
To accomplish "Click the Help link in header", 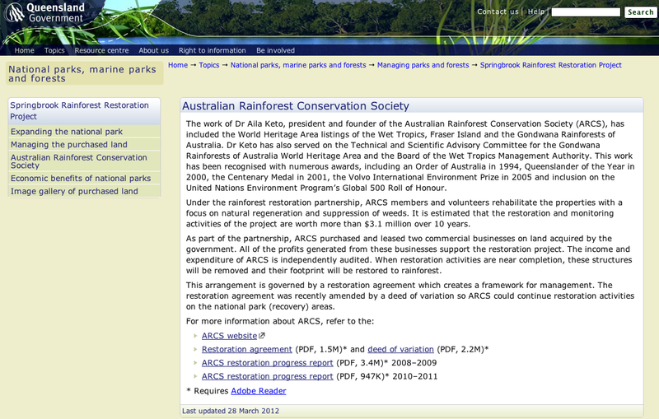I will click(536, 12).
